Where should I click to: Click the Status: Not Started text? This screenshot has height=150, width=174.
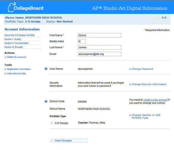[59, 21]
